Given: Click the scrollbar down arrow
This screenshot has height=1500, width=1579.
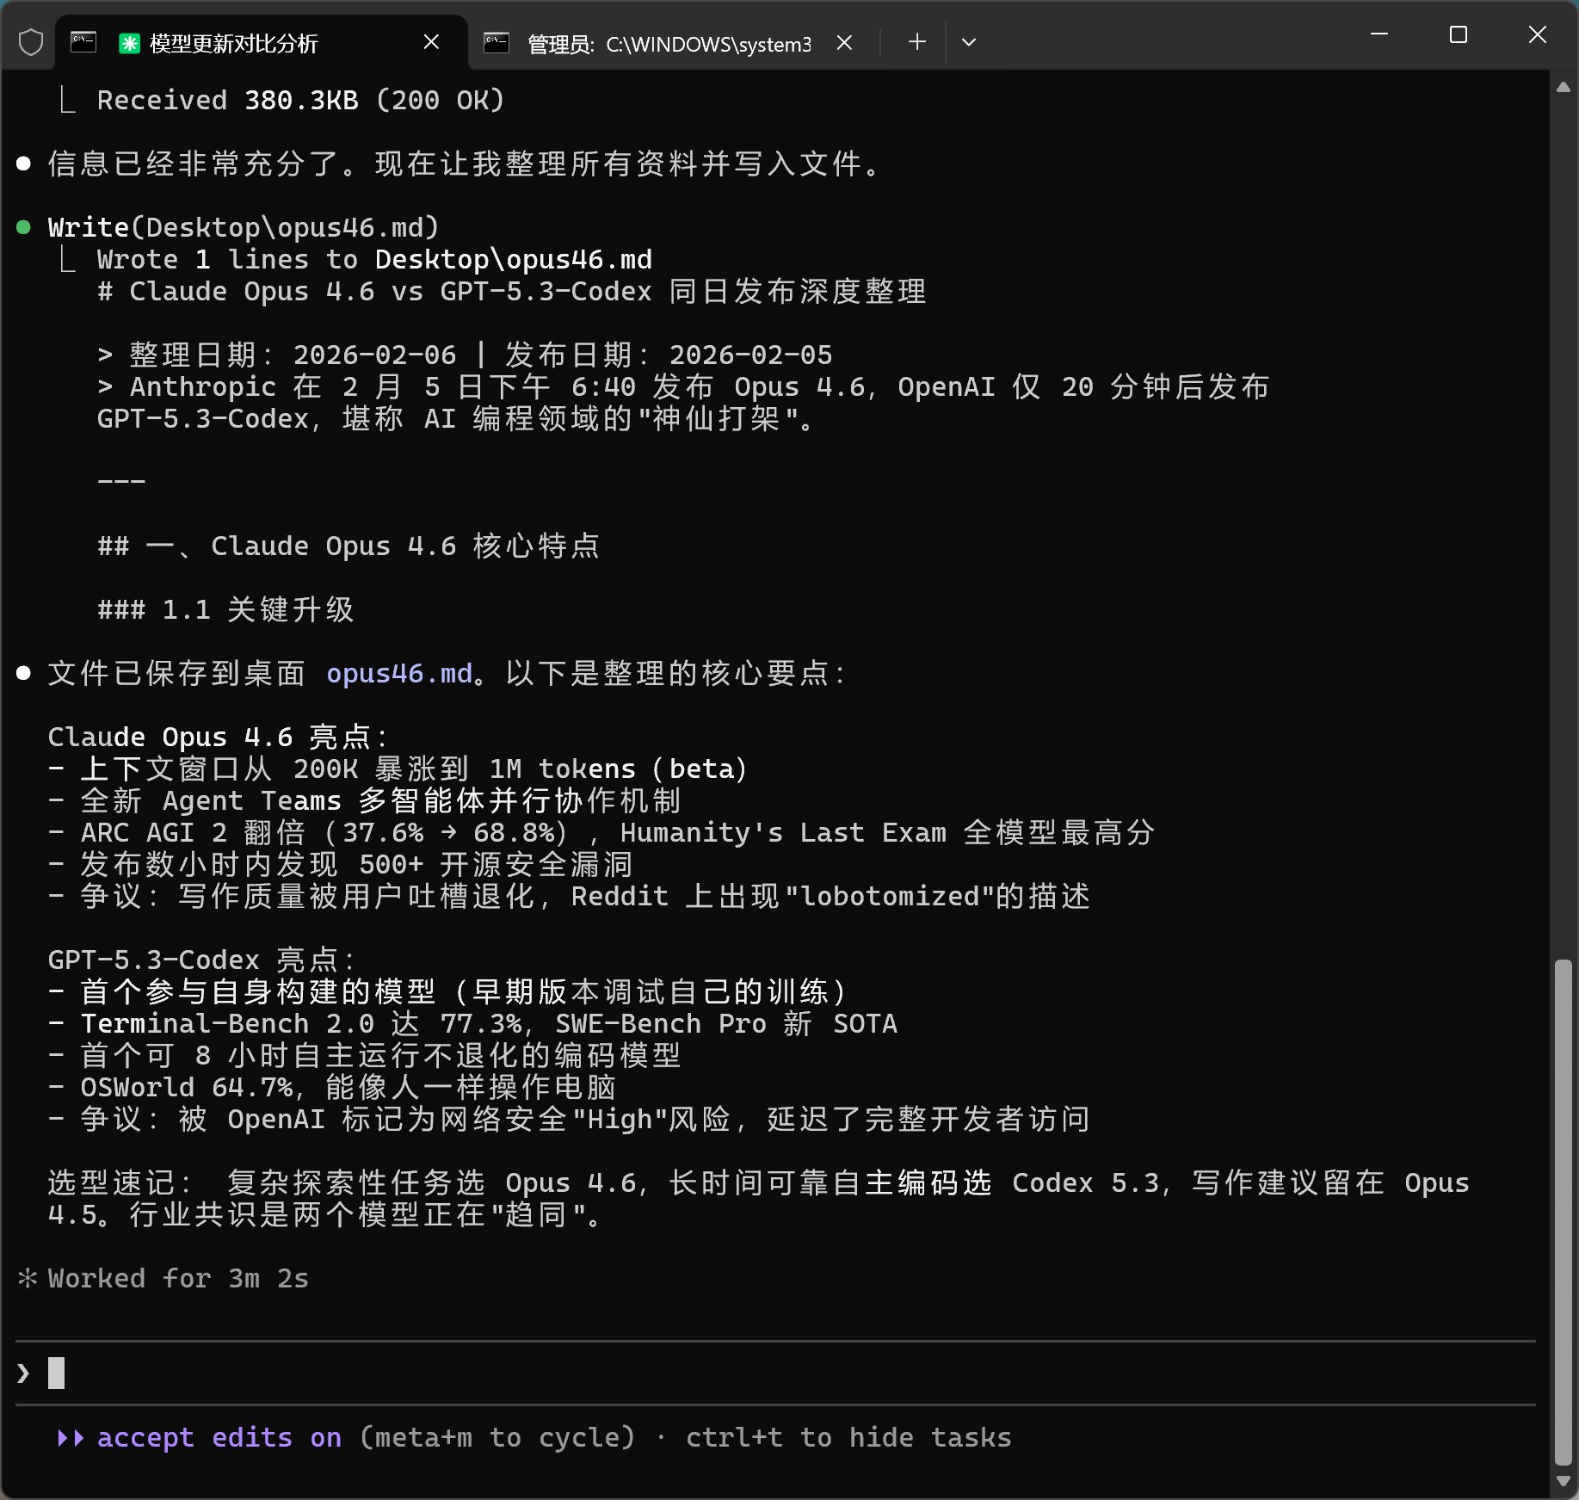Looking at the screenshot, I should point(1563,1481).
